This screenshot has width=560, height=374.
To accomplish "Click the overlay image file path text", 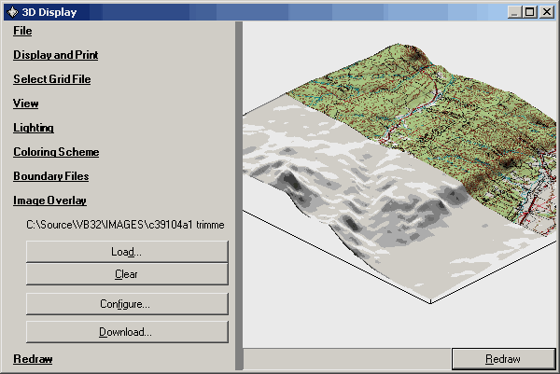I will (x=125, y=225).
